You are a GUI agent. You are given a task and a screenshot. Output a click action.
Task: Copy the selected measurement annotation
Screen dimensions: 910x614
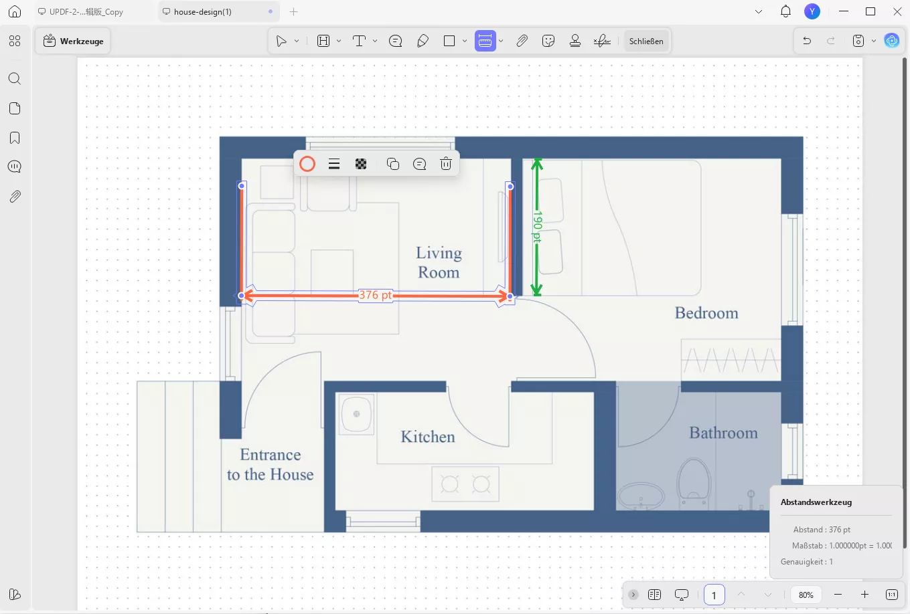(393, 164)
